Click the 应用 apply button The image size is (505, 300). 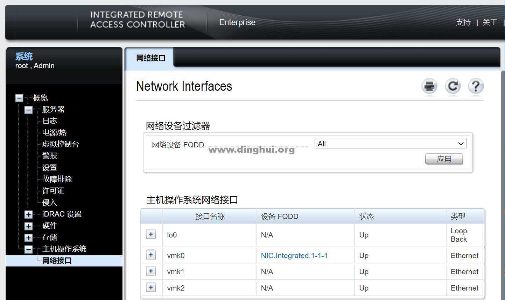(444, 159)
